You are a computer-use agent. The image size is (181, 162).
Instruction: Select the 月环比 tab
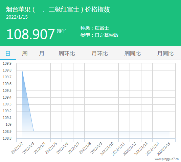pos(99,54)
